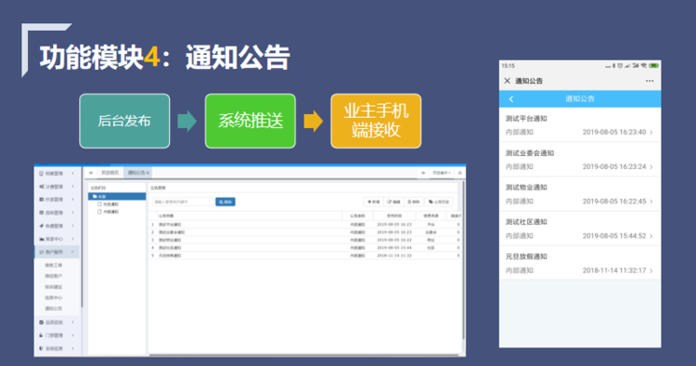Click the 门禁管理 lock icon
The image size is (696, 366).
tap(41, 335)
